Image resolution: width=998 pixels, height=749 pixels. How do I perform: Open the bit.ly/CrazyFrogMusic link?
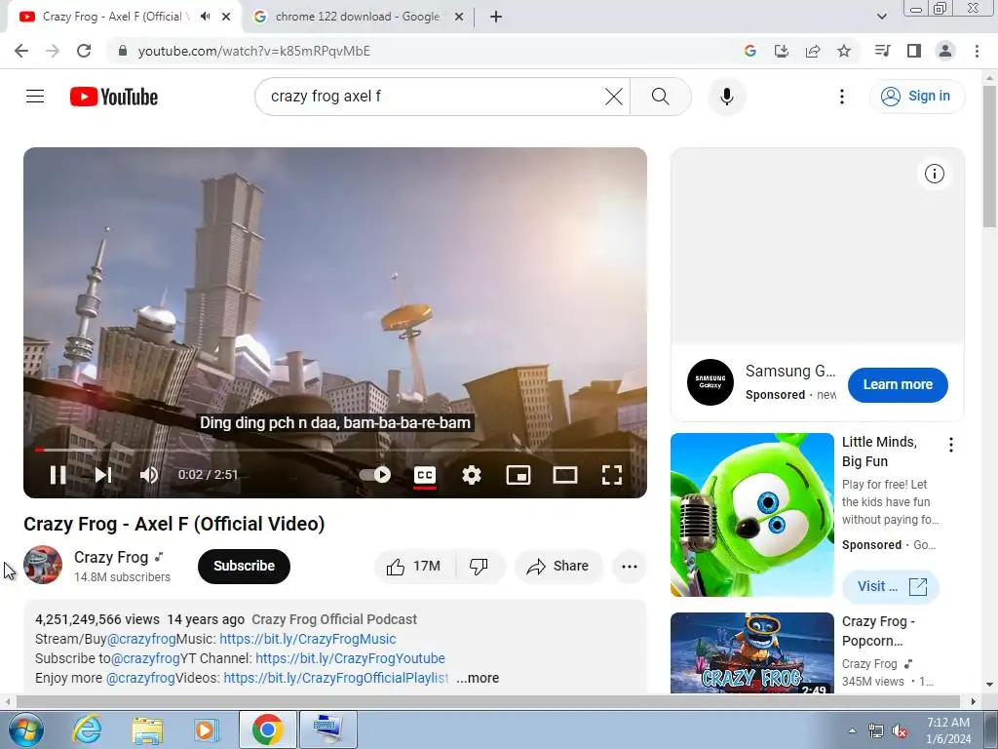coord(307,639)
